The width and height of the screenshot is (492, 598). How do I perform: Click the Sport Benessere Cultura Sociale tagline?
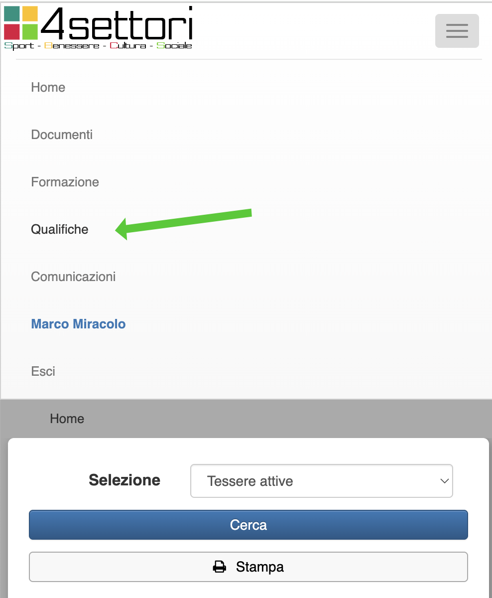tap(98, 46)
